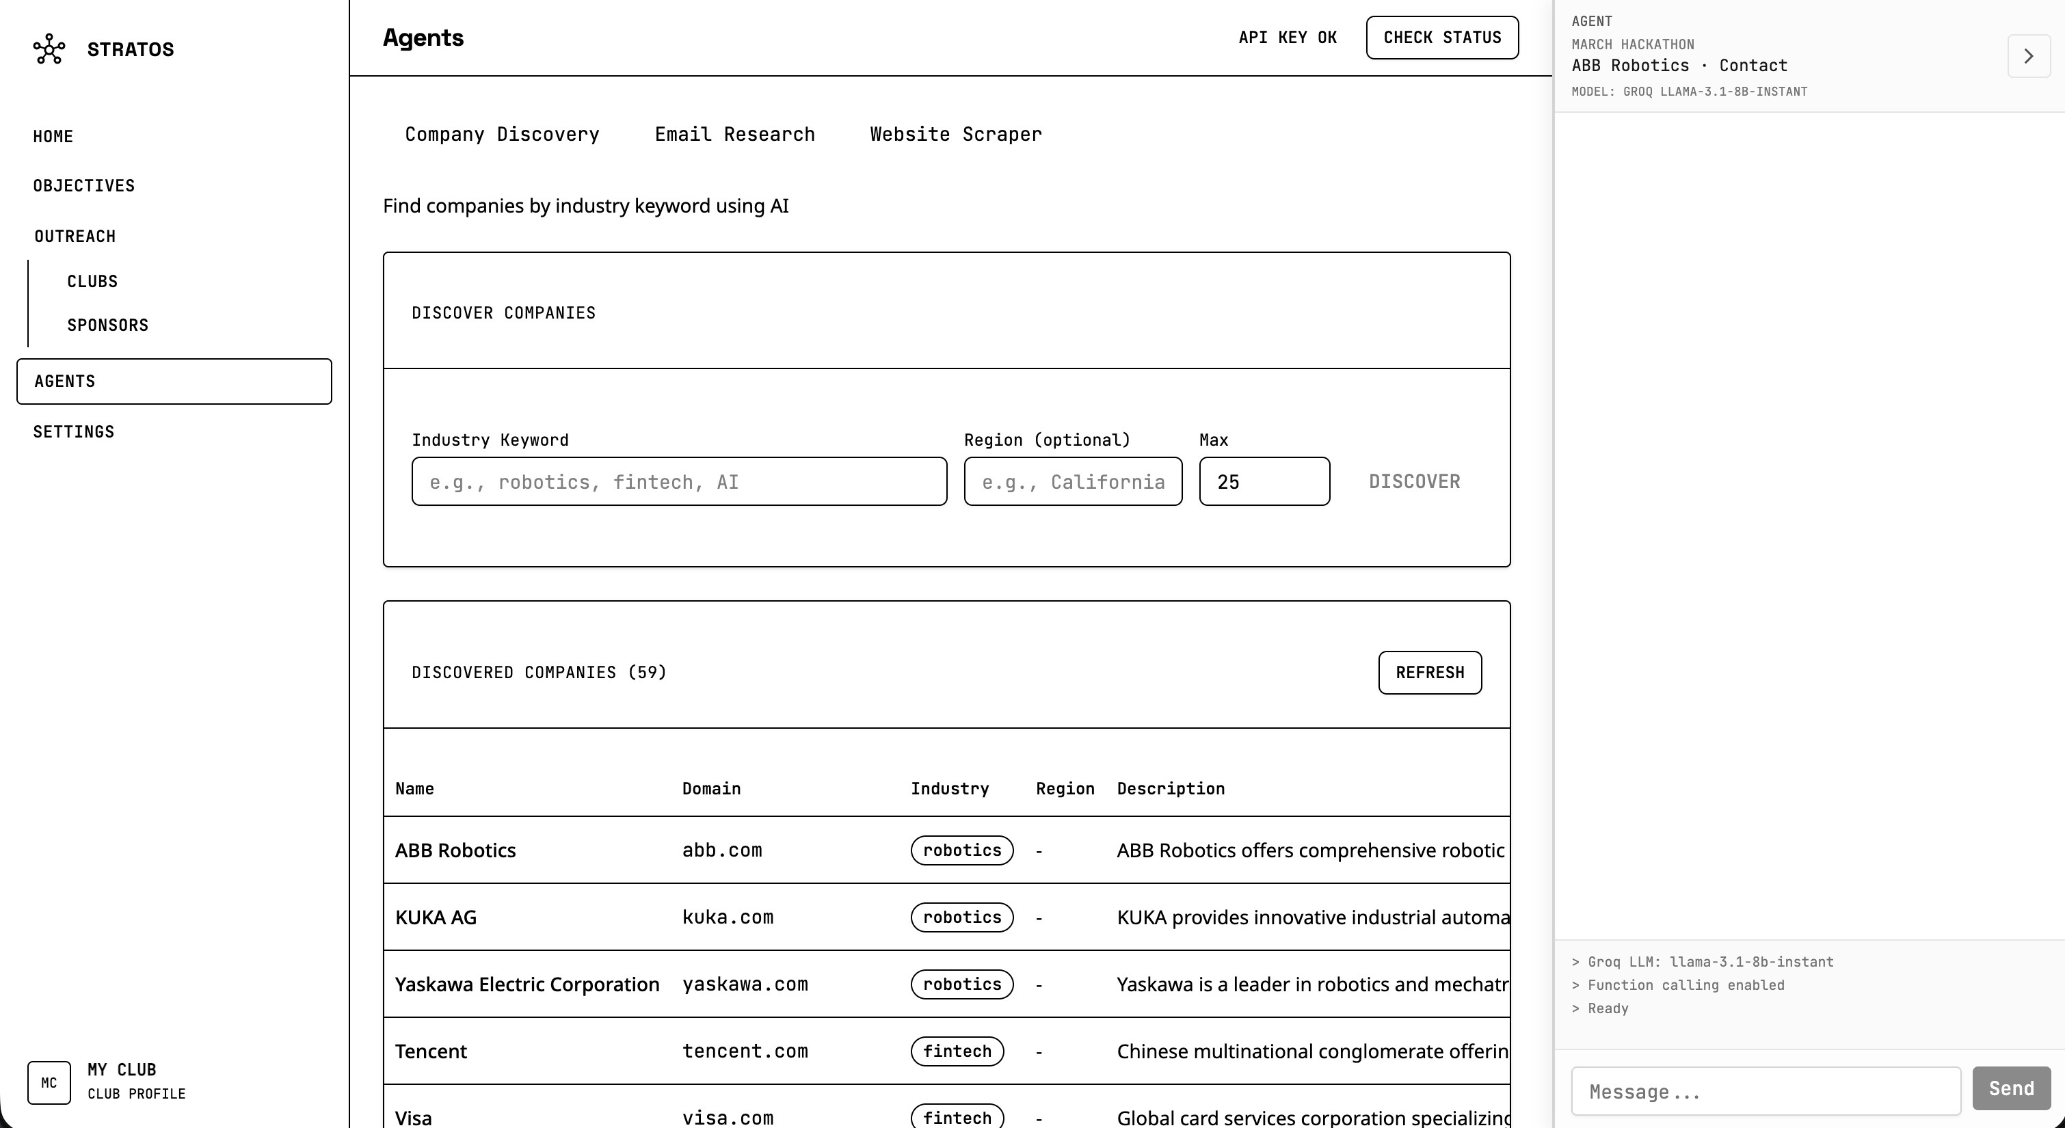The width and height of the screenshot is (2065, 1128).
Task: Focus the Industry Keyword field
Action: point(678,481)
